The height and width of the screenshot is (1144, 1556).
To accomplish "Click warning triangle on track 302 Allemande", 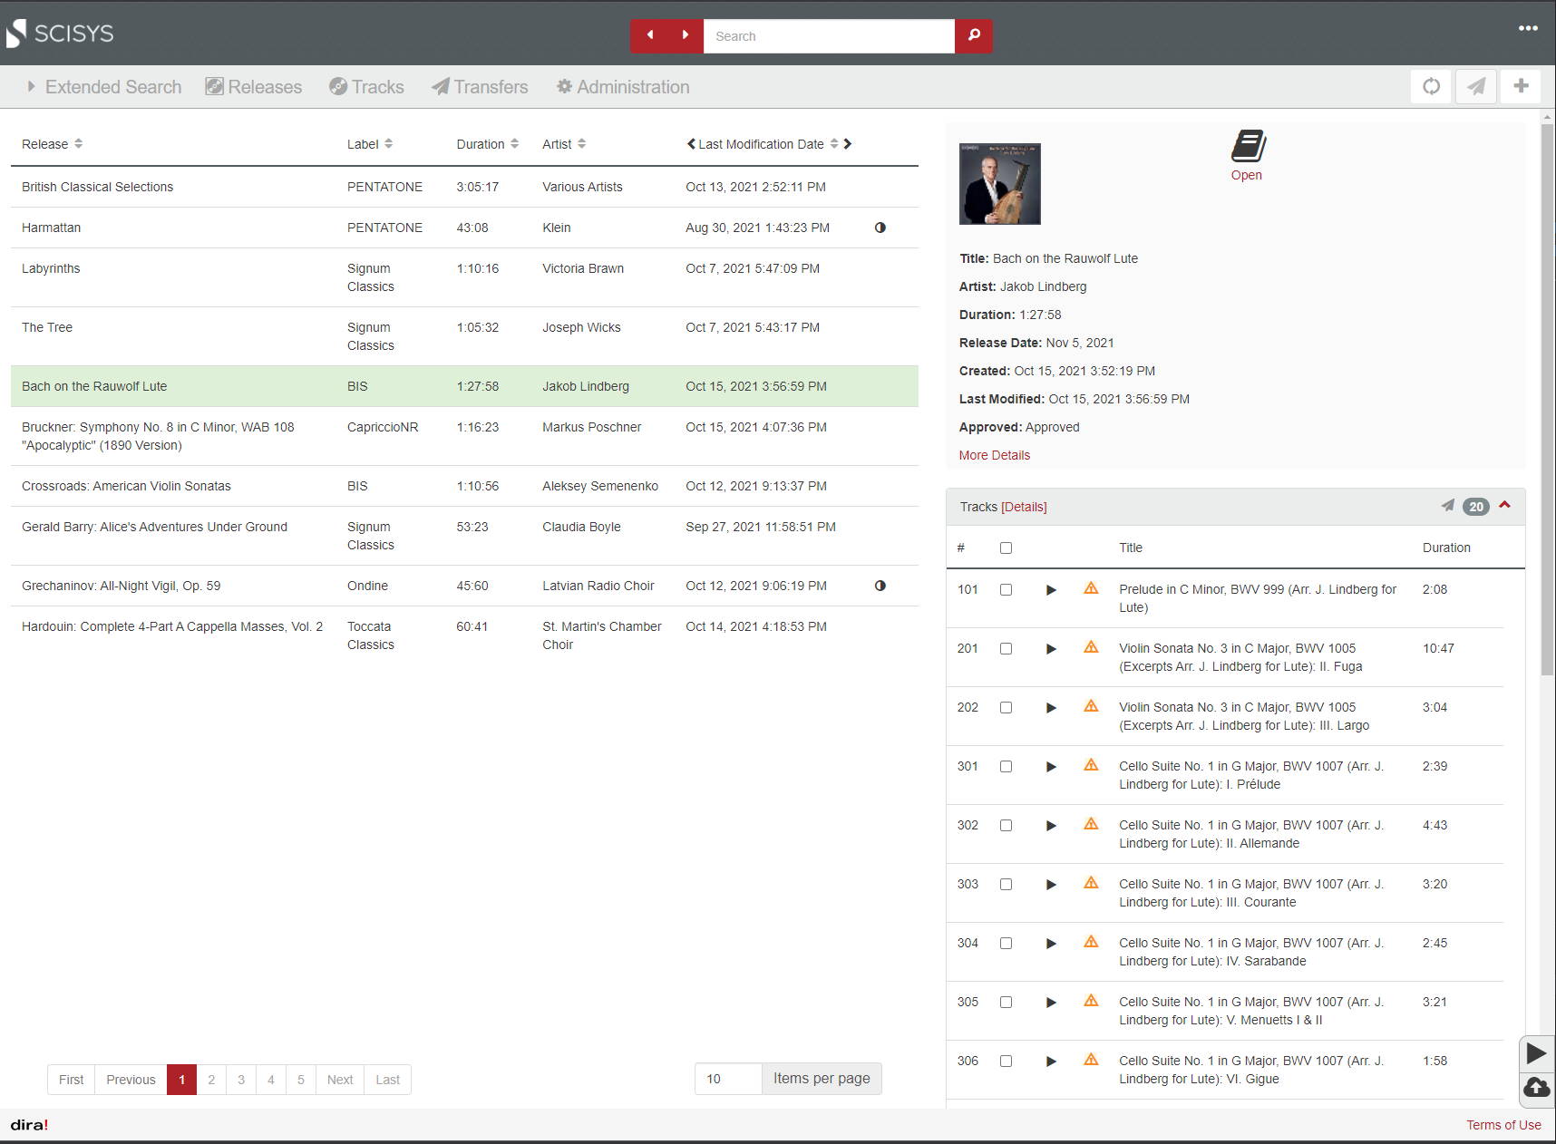I will click(x=1091, y=824).
